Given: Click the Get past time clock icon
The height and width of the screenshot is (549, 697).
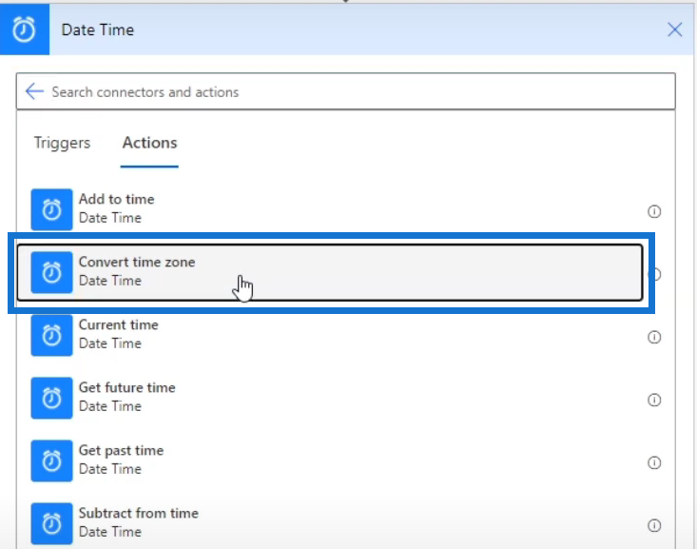Looking at the screenshot, I should (51, 461).
